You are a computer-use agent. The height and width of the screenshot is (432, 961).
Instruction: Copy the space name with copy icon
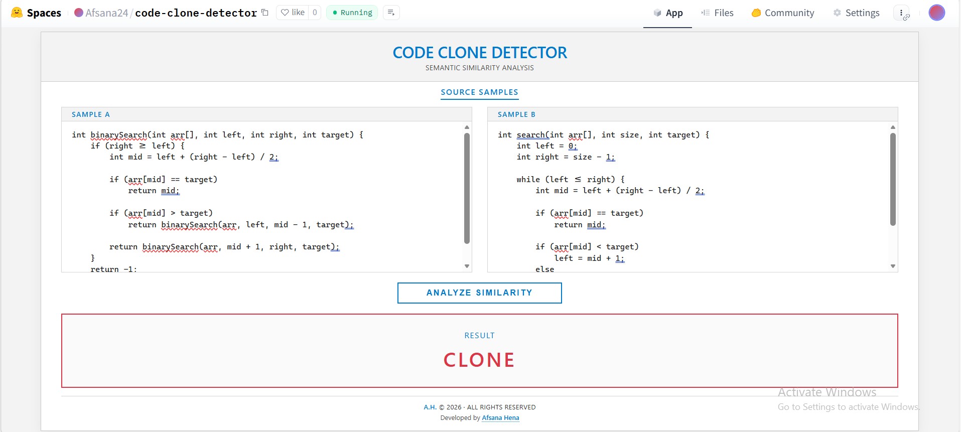[265, 13]
